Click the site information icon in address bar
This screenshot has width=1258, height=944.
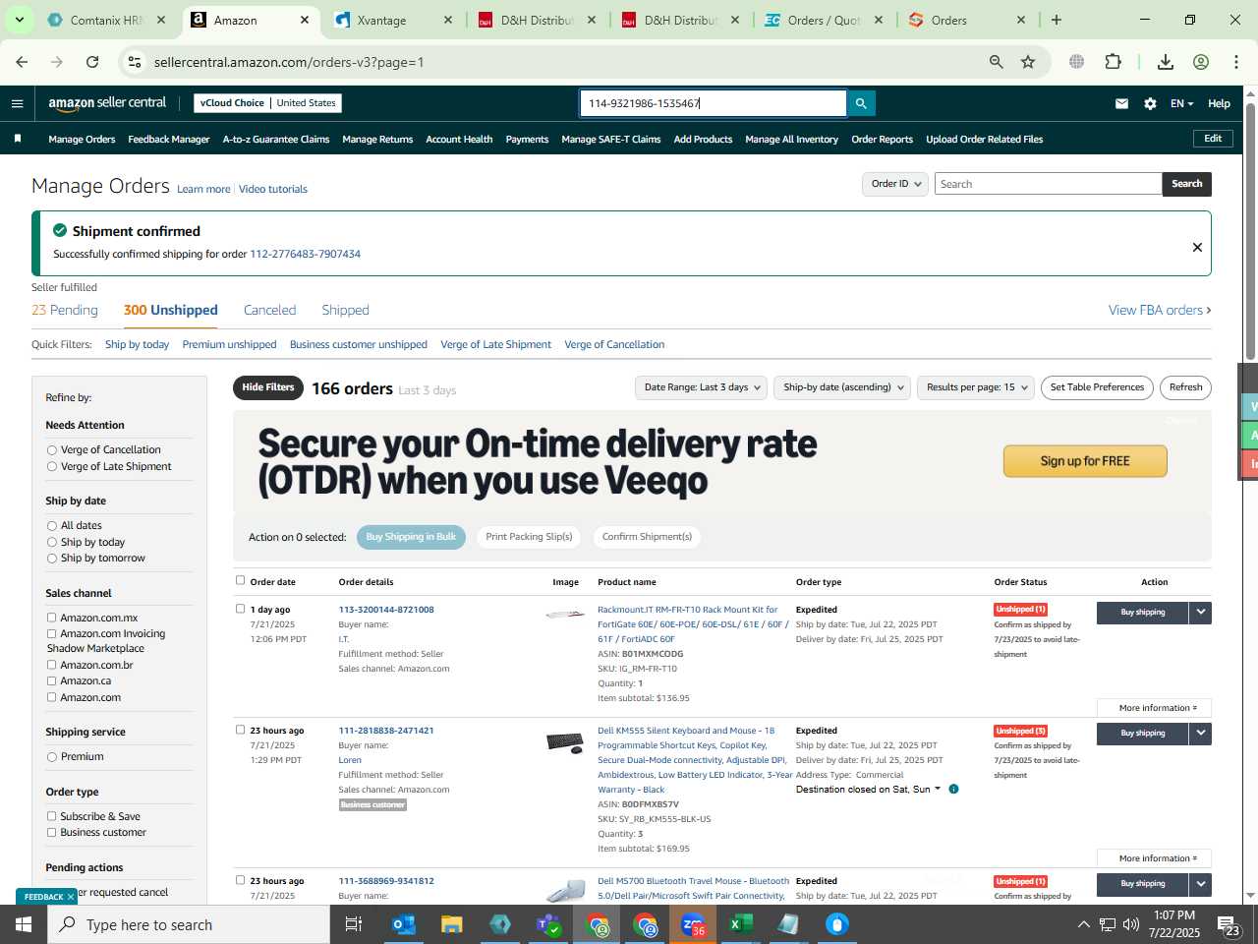tap(135, 62)
